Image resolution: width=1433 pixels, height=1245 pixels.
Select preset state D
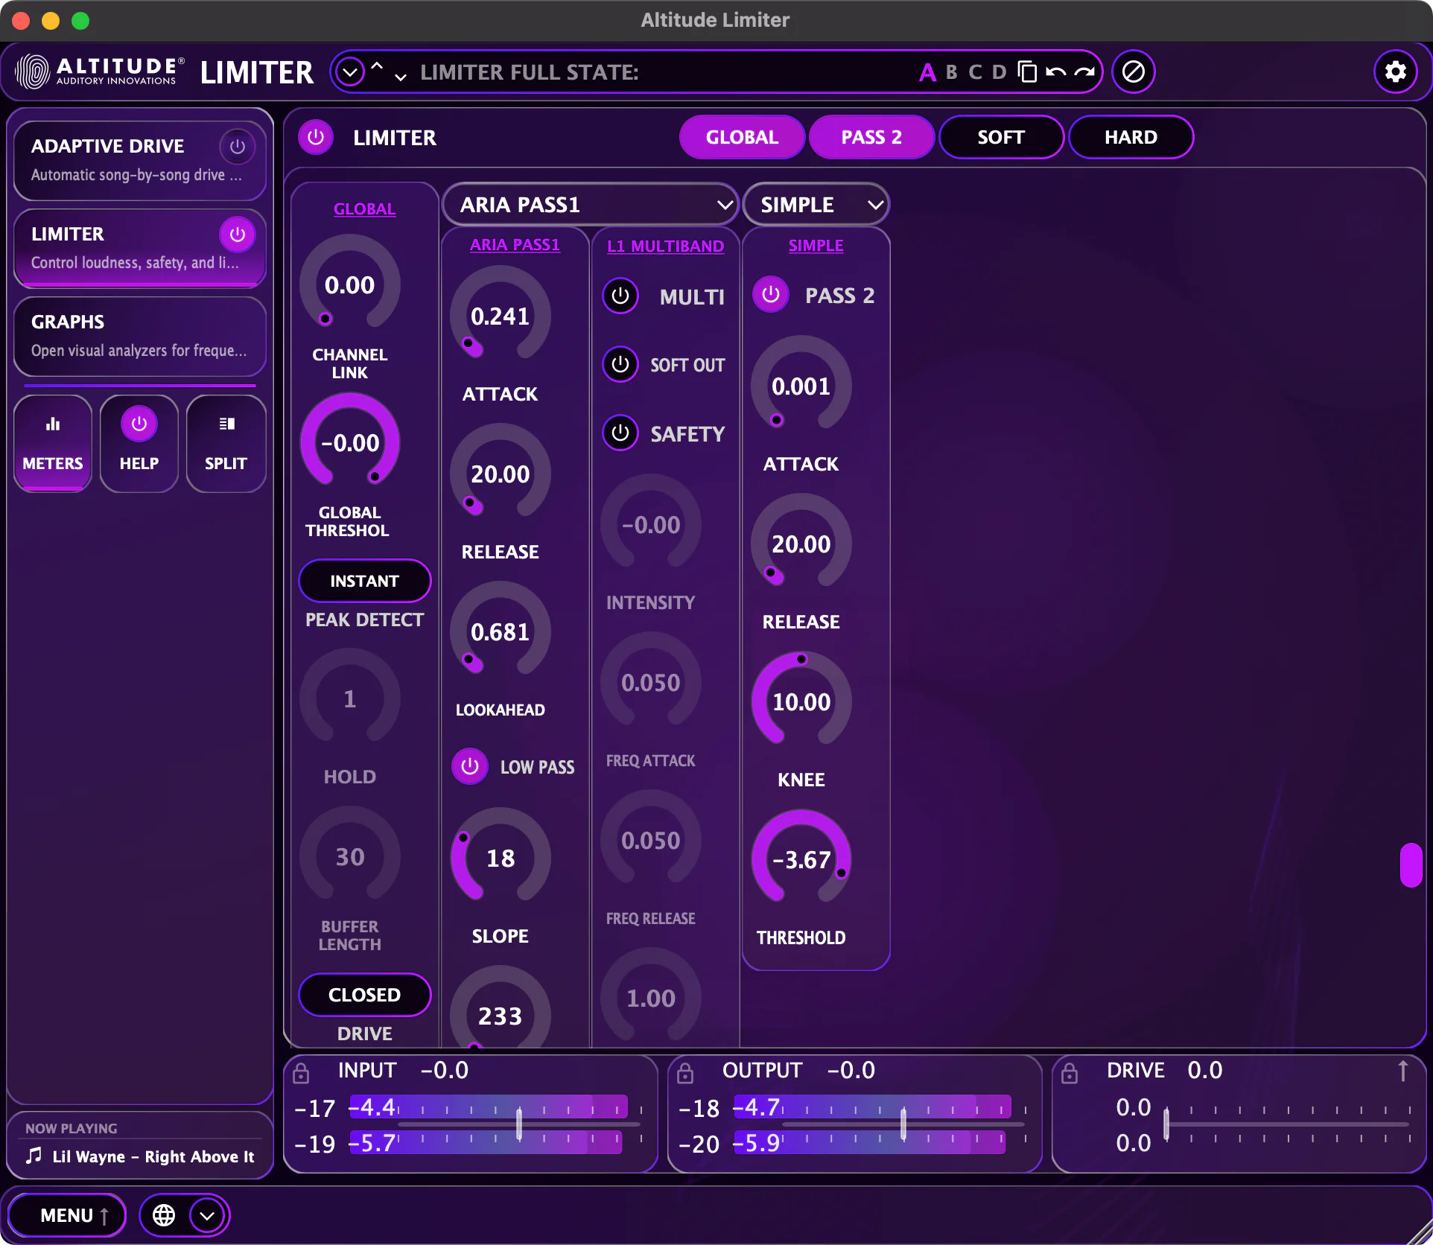pos(1000,72)
